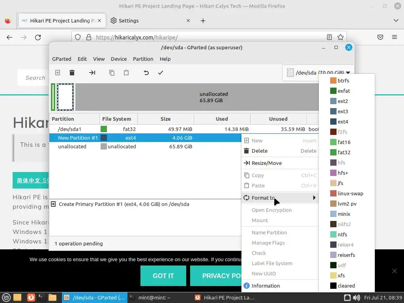
Task: Click the new partition block in disk graphic
Action: coord(65,97)
